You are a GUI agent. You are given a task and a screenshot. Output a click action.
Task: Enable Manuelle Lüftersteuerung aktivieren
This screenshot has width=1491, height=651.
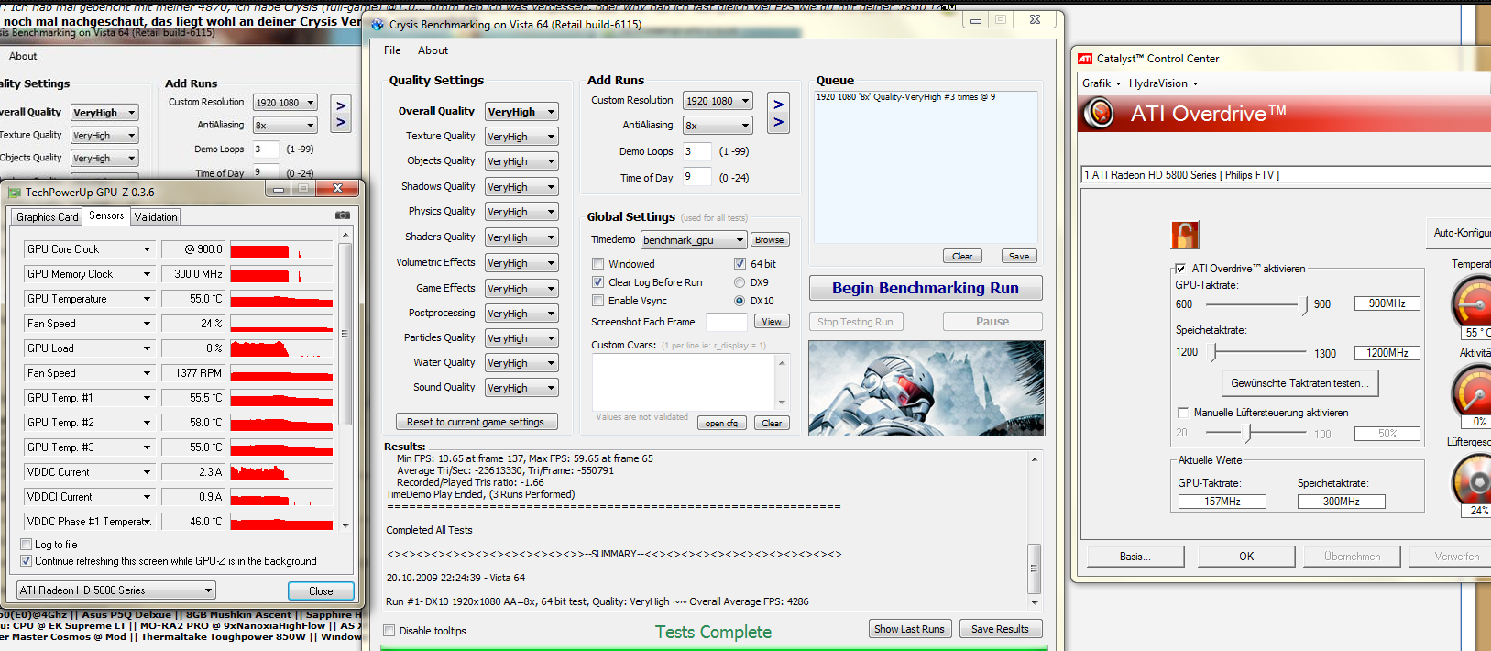(1183, 413)
